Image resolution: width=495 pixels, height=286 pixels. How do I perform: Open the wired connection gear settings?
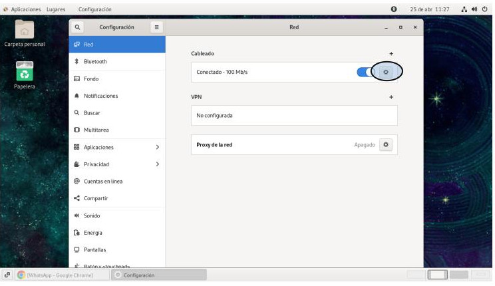[x=386, y=72]
